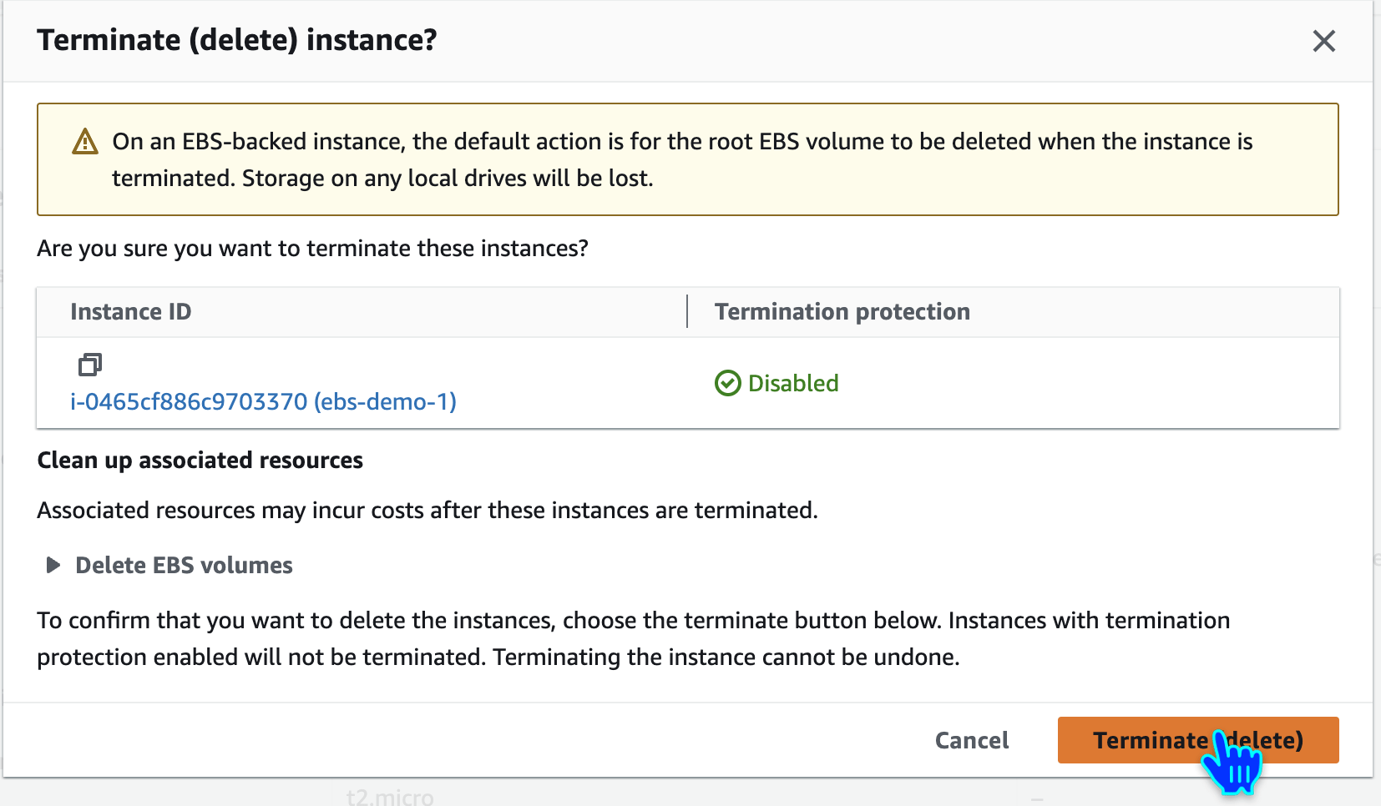Click the warning triangle icon
The image size is (1381, 806).
click(x=85, y=142)
